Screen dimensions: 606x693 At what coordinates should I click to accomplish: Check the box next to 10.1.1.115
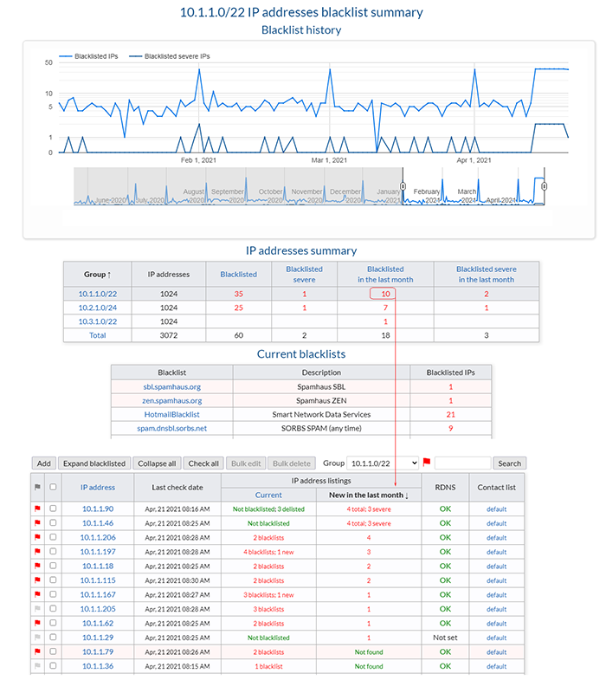pyautogui.click(x=53, y=580)
